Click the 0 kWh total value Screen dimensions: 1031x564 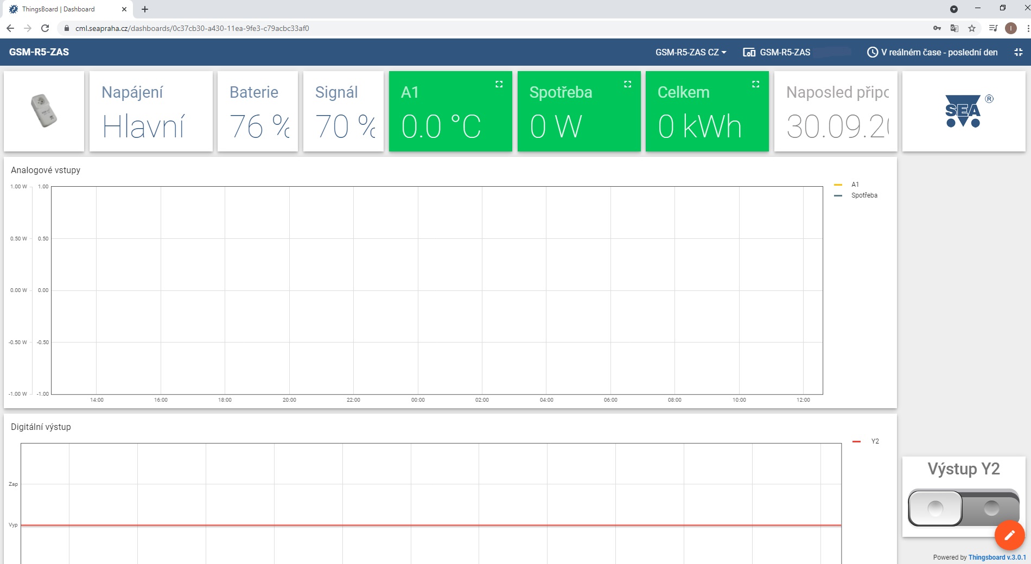(x=699, y=126)
